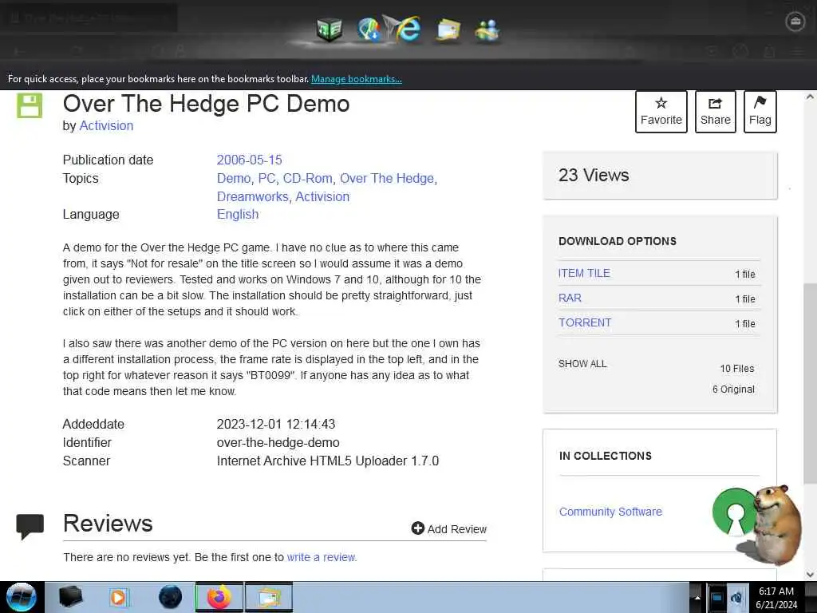Click the 23 Views counter

[594, 175]
